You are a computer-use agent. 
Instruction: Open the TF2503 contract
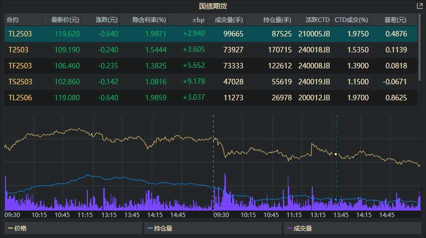[x=19, y=66]
